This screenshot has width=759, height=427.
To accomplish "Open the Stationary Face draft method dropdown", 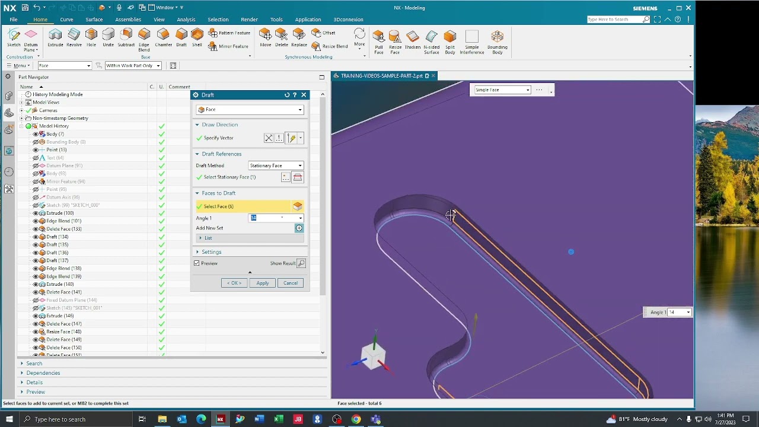I will click(x=299, y=165).
